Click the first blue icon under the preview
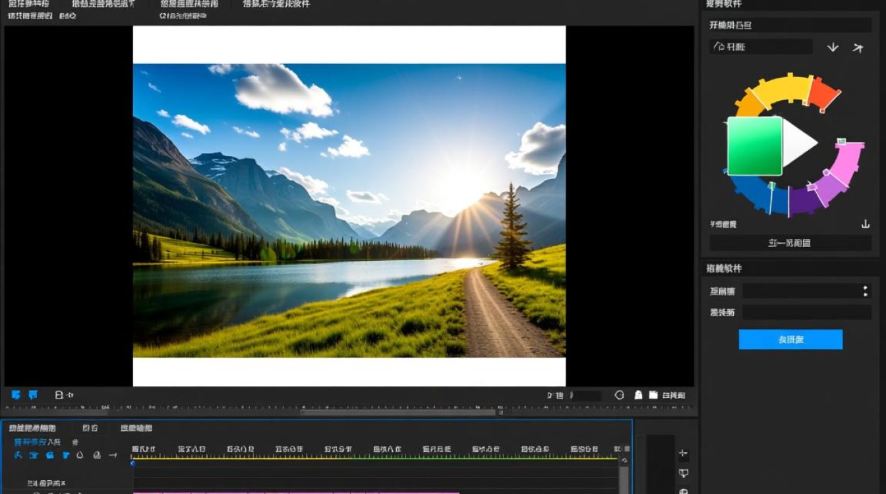Image resolution: width=886 pixels, height=494 pixels. pos(16,395)
